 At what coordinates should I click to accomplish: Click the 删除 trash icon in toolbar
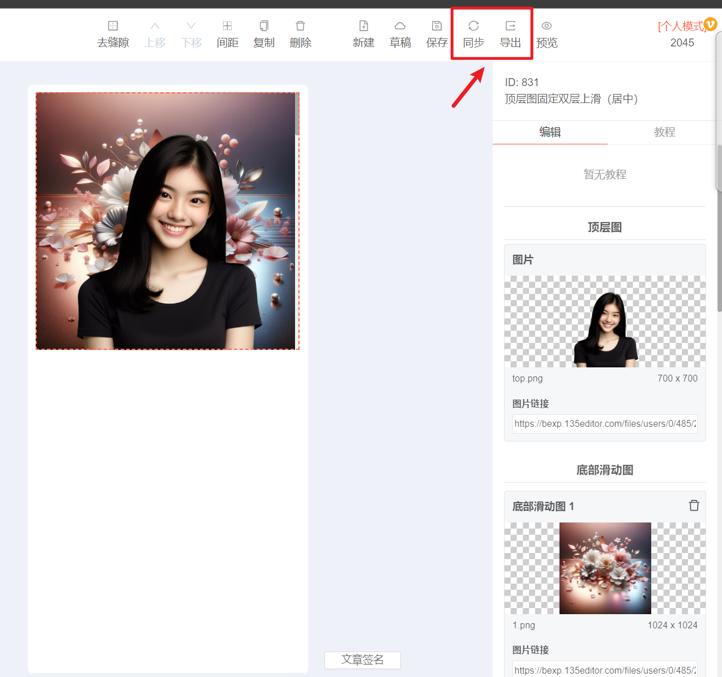click(x=300, y=26)
